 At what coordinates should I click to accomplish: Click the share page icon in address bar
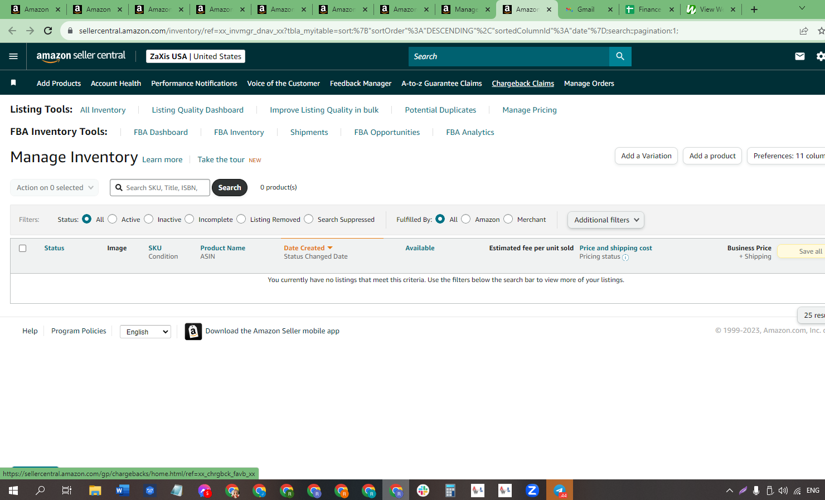pyautogui.click(x=804, y=31)
